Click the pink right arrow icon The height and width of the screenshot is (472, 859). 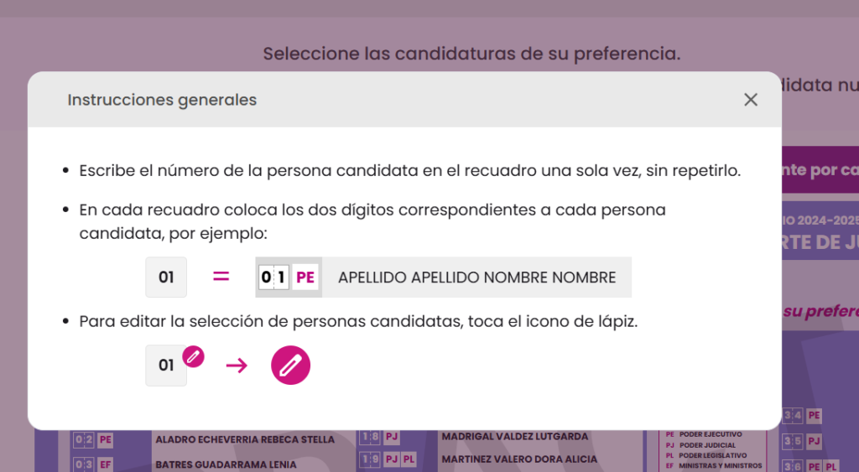click(237, 366)
